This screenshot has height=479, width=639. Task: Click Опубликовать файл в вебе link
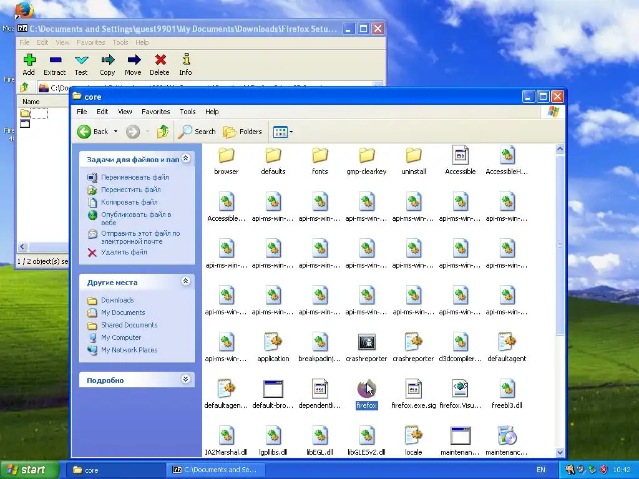(x=136, y=219)
